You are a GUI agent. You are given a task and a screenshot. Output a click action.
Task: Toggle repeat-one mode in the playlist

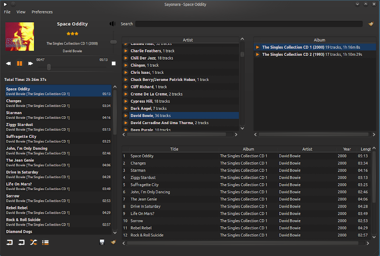(9, 242)
